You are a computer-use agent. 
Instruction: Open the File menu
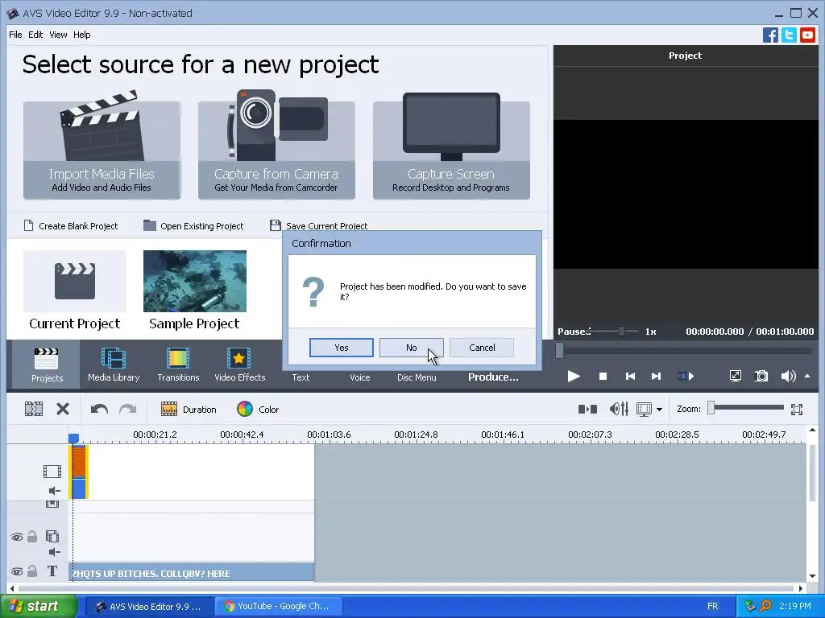[x=15, y=35]
